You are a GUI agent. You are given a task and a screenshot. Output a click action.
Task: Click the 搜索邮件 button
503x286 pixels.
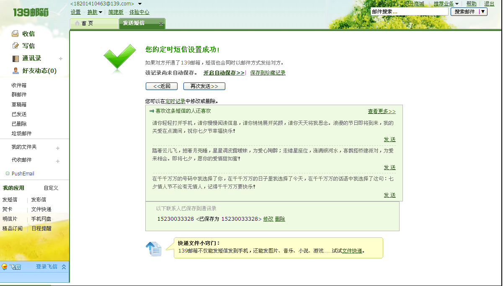tap(465, 12)
